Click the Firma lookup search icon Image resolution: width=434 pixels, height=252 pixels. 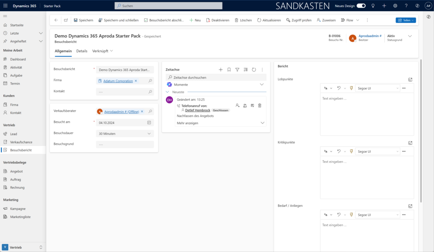(151, 81)
